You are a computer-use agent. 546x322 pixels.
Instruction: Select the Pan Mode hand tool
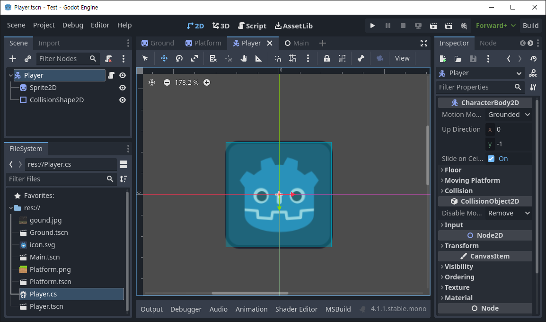(243, 59)
